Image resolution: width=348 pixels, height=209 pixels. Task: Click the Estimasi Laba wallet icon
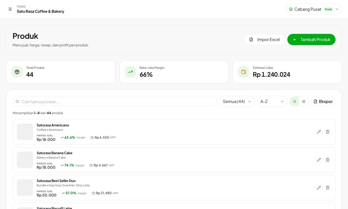[244, 72]
